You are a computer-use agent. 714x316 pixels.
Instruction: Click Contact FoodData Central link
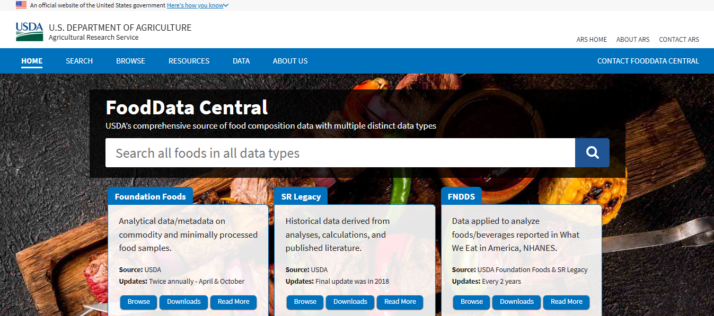pyautogui.click(x=648, y=61)
